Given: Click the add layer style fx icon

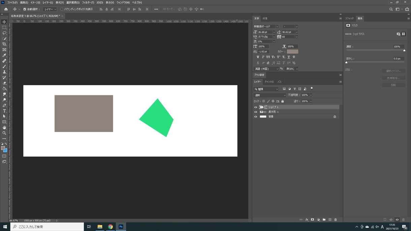Looking at the screenshot, I should [x=307, y=220].
